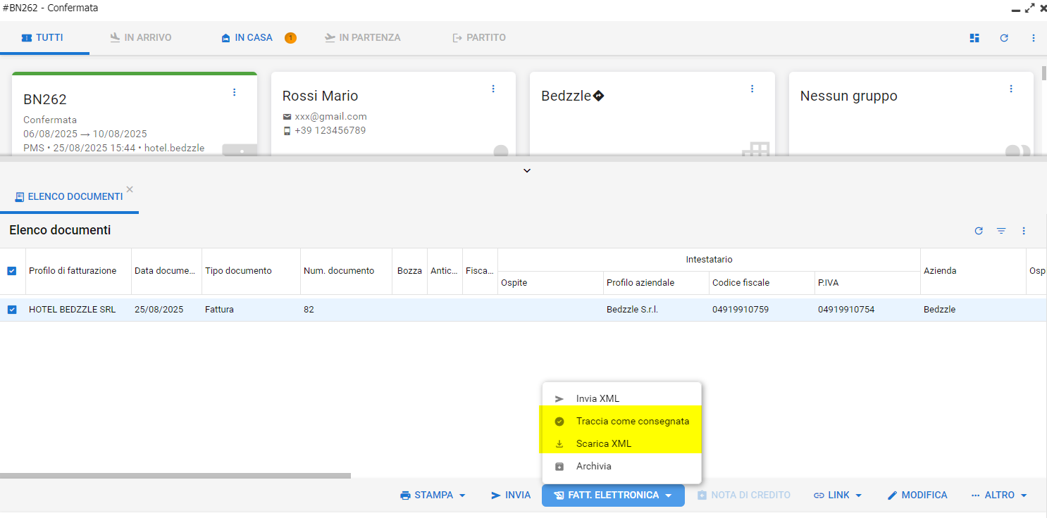Close the Elenco documenti tab
The height and width of the screenshot is (518, 1047).
point(130,189)
